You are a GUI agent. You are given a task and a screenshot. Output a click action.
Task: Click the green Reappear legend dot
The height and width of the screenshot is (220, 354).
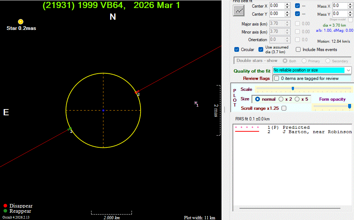click(5, 211)
